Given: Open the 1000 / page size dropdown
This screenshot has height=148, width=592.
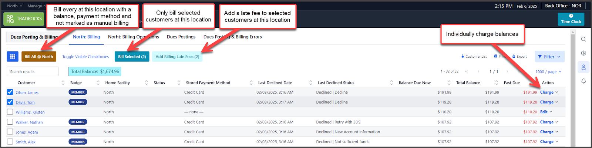Looking at the screenshot, I should (x=548, y=72).
